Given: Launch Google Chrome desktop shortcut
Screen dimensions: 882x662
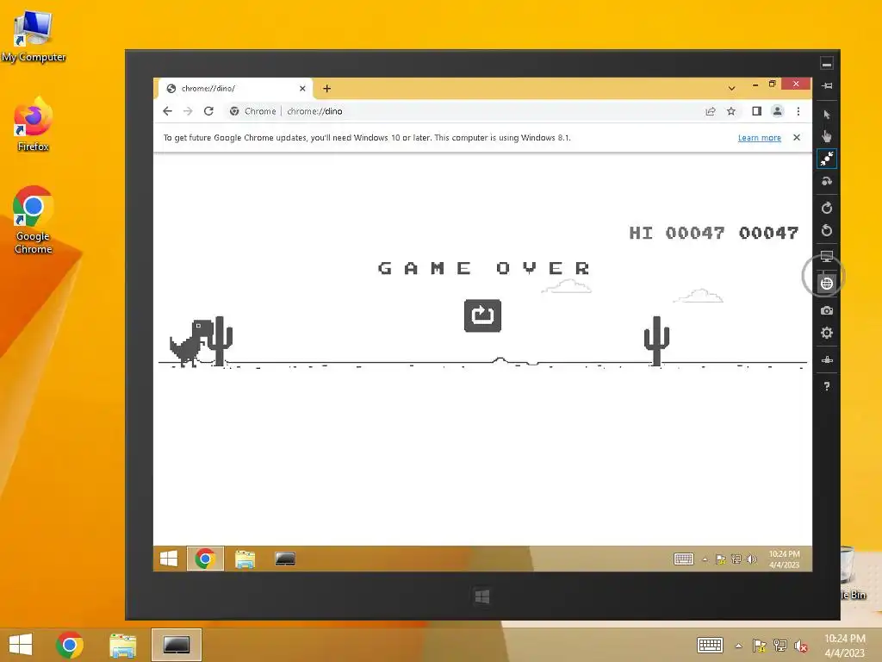Looking at the screenshot, I should (34, 220).
